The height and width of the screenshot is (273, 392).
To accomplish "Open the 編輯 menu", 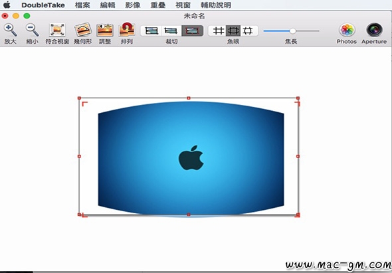I will (108, 5).
